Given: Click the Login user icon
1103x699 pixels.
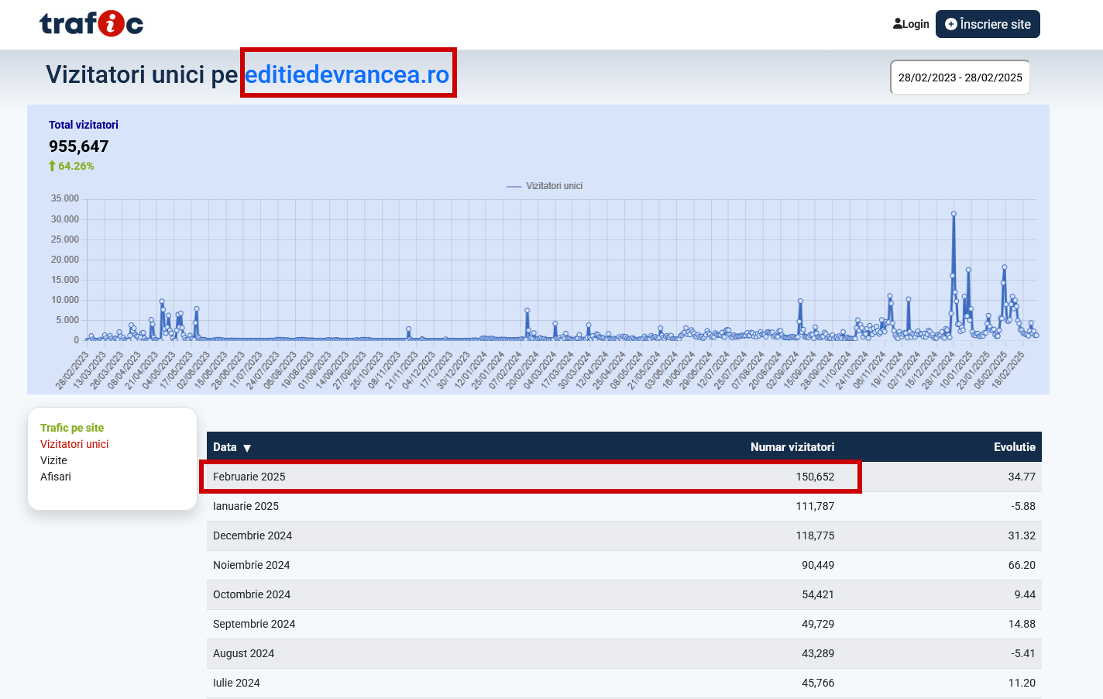Looking at the screenshot, I should (898, 24).
